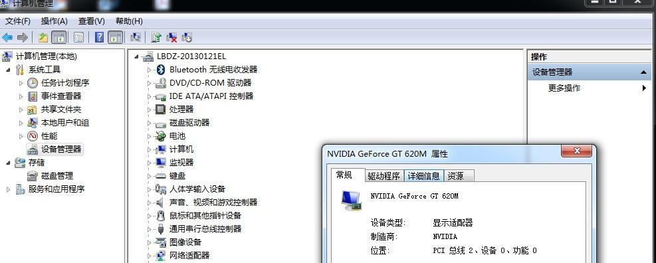Toggle the action pane toolbar button
Screen dimensions: 656x263
pyautogui.click(x=115, y=38)
